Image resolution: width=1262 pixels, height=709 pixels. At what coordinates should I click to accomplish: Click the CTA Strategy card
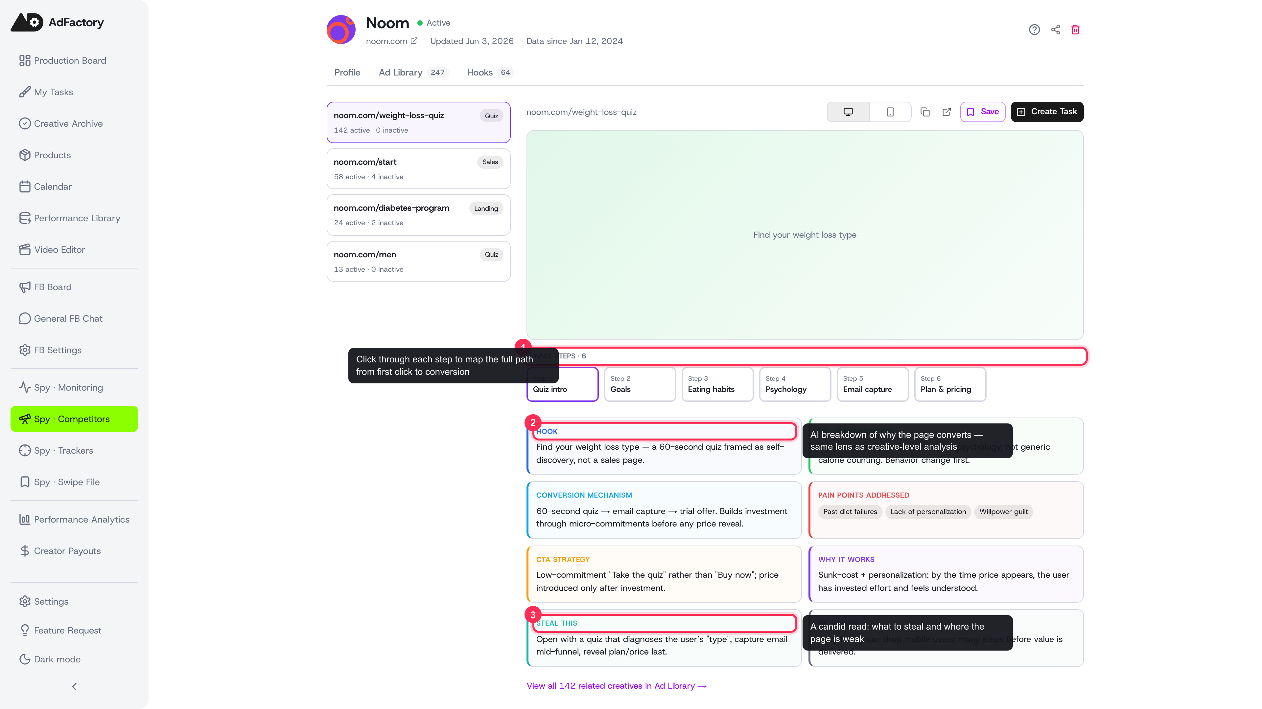pyautogui.click(x=664, y=574)
